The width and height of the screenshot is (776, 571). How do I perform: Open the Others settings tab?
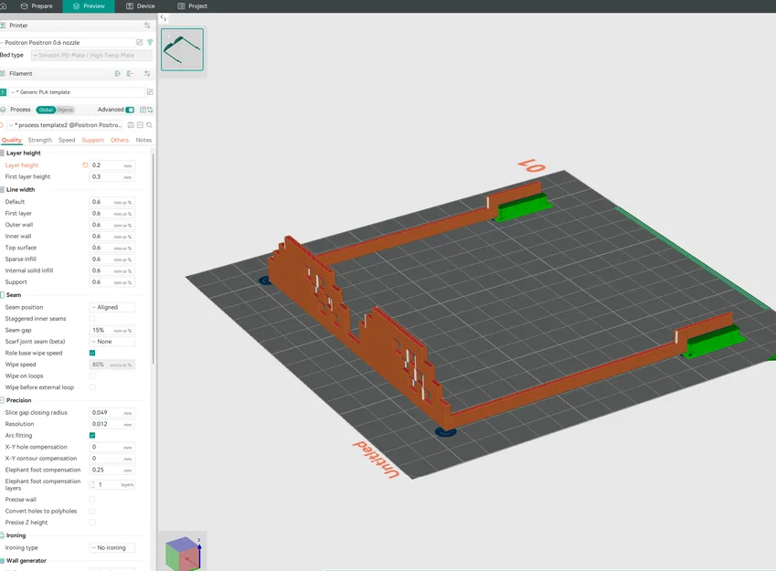click(119, 140)
